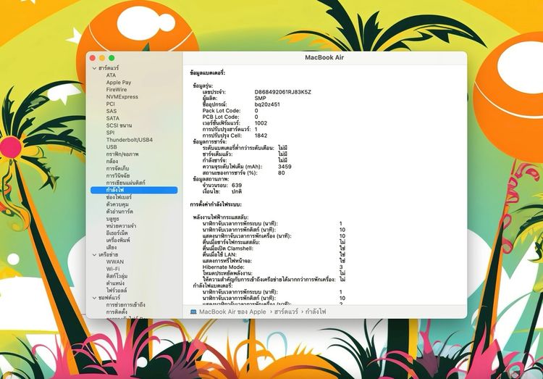
Task: Click the yellow minimize window button
Action: pyautogui.click(x=102, y=58)
